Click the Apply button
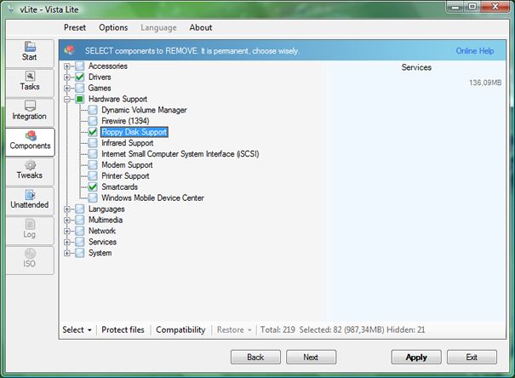The height and width of the screenshot is (378, 515). click(x=416, y=357)
